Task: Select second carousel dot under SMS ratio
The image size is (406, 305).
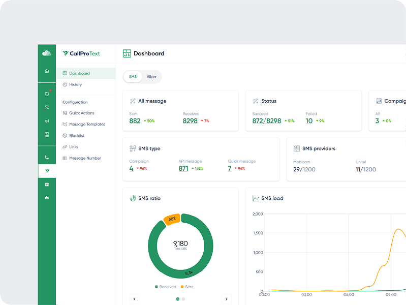Action: [183, 299]
